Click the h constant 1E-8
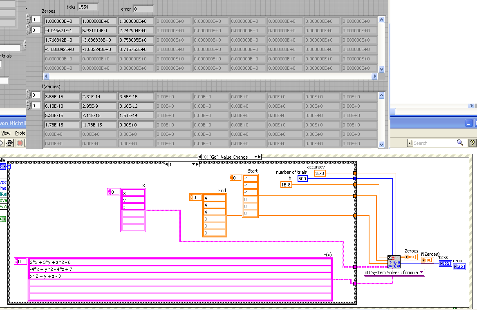The width and height of the screenshot is (477, 310). pyautogui.click(x=286, y=185)
